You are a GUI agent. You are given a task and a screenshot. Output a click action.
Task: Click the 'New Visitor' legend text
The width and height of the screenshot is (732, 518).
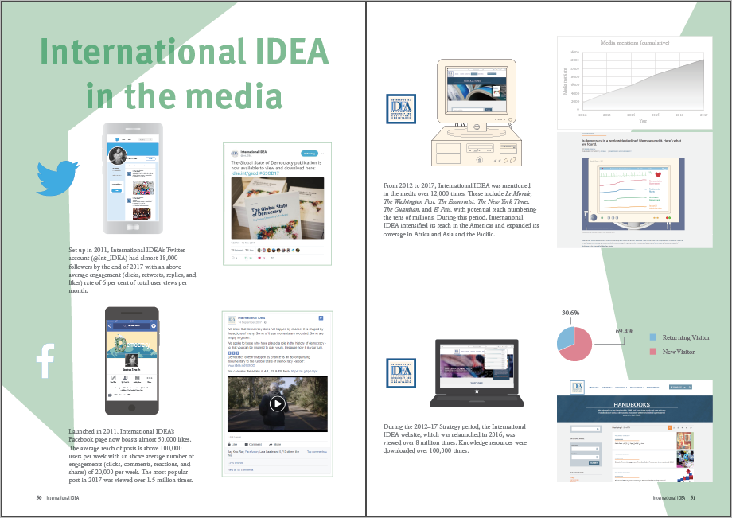click(679, 352)
